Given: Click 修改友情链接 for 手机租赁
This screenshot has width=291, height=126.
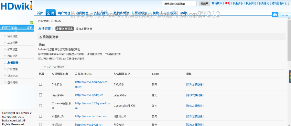Looking at the screenshot, I should coord(195,84).
